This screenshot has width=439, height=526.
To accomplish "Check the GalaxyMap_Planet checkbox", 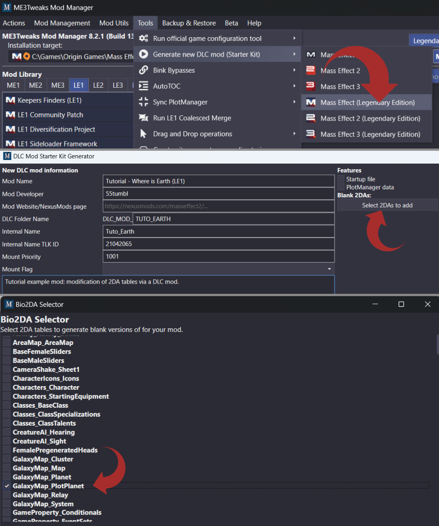I will coord(7,477).
